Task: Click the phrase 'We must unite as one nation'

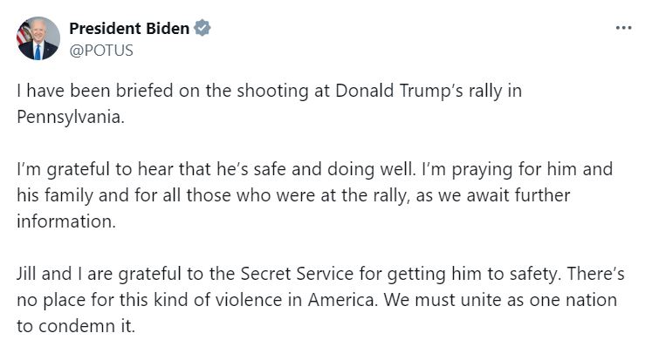Action: 500,300
